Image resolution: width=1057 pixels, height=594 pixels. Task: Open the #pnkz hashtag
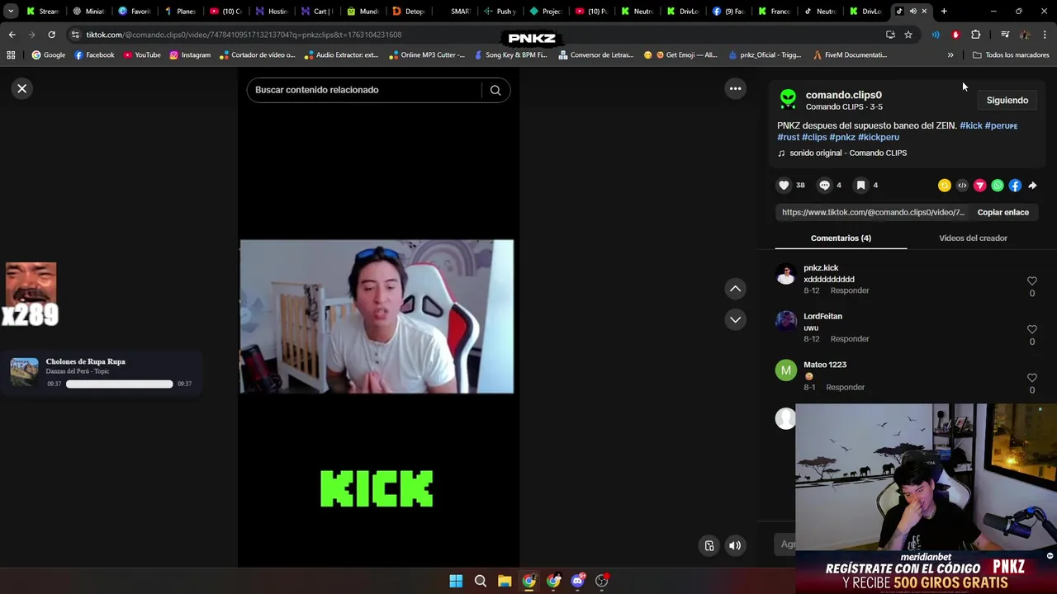[842, 137]
